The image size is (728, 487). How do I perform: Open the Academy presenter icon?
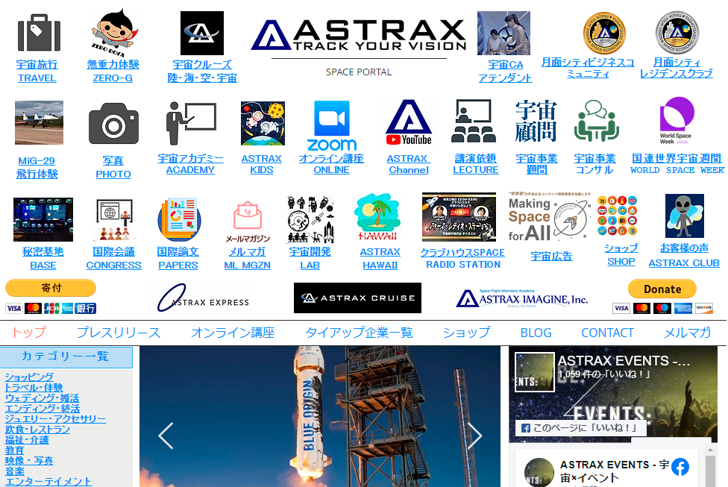191,123
